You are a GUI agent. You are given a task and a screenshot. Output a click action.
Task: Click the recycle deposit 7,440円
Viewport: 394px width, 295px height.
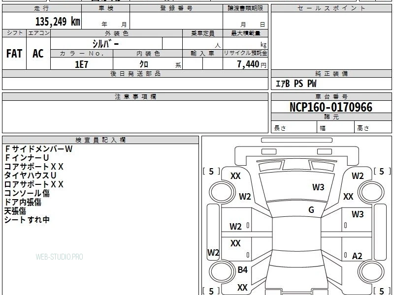coord(252,64)
